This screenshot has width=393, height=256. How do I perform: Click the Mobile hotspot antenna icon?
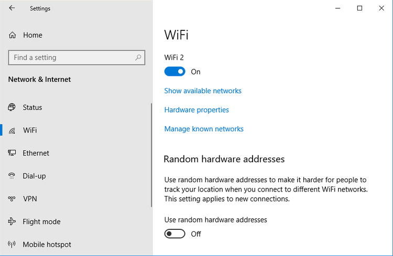click(x=12, y=244)
